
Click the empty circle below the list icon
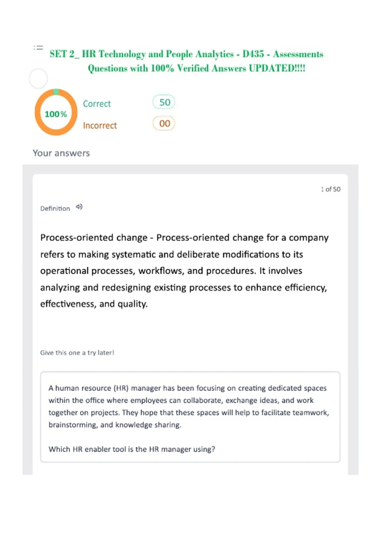tap(38, 78)
